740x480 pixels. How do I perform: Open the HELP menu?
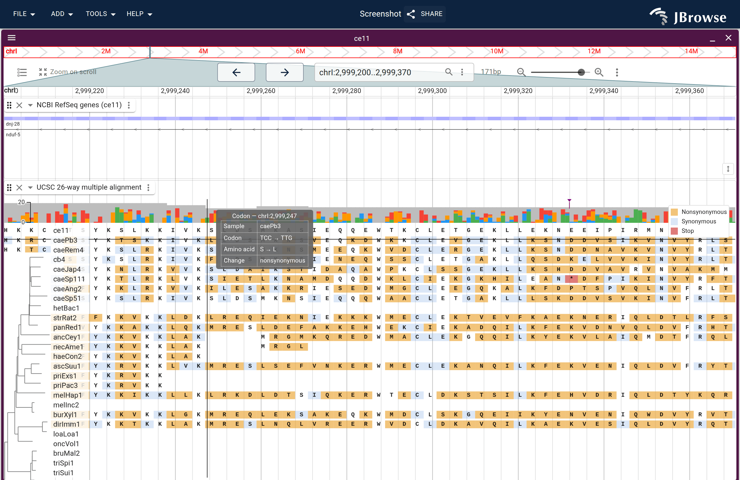(x=139, y=14)
